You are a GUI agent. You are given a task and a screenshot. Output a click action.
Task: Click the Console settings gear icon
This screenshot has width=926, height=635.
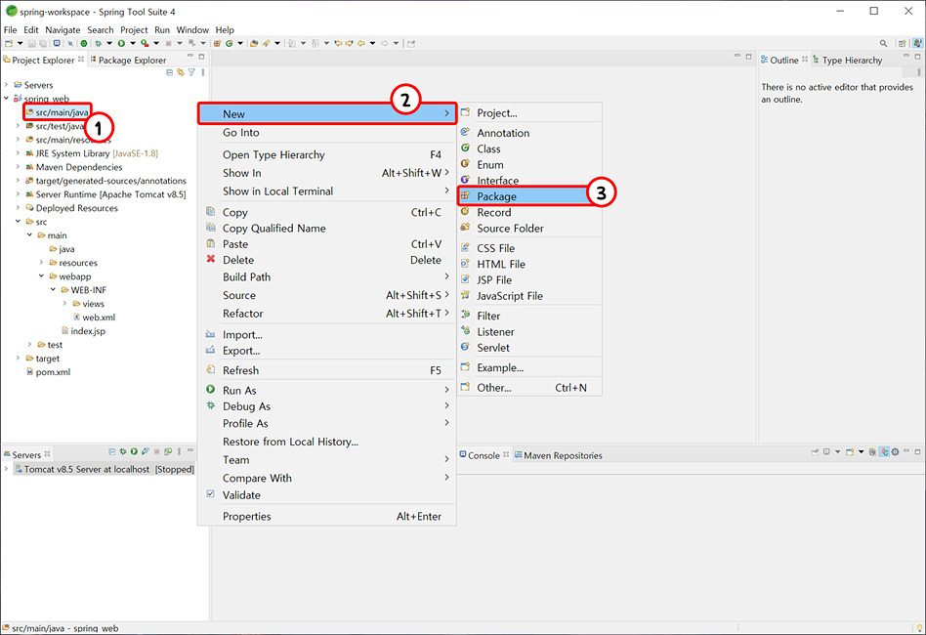(896, 452)
